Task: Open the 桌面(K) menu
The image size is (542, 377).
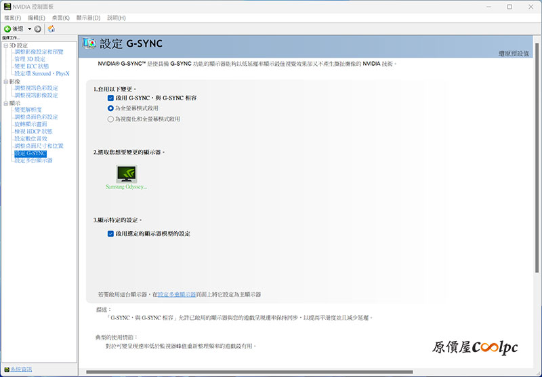Action: point(60,18)
